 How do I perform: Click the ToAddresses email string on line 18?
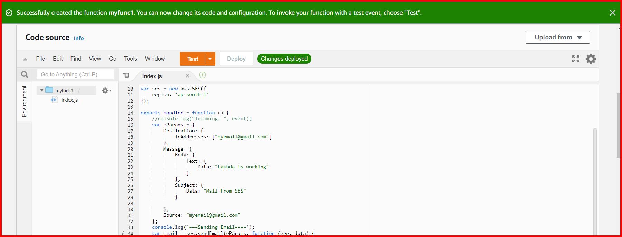pos(242,137)
